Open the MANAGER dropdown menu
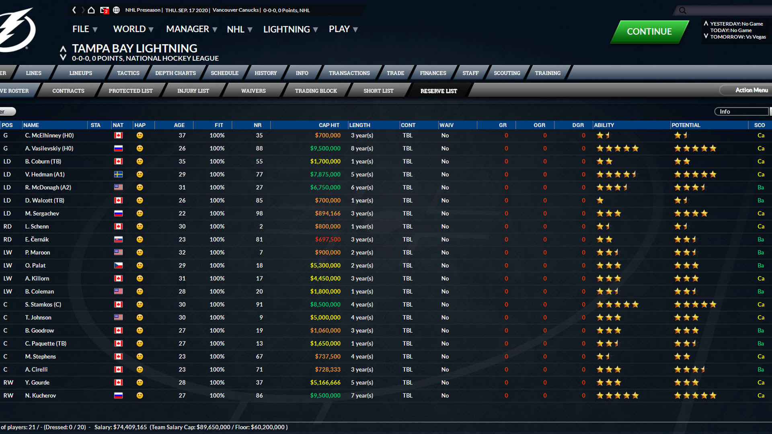This screenshot has height=434, width=772. (191, 29)
